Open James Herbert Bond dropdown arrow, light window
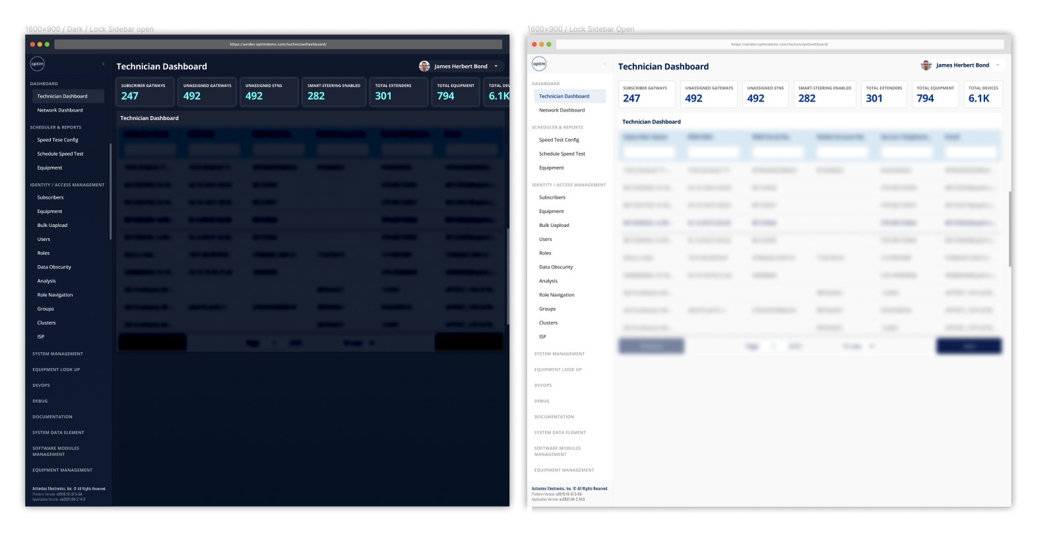 coord(998,65)
